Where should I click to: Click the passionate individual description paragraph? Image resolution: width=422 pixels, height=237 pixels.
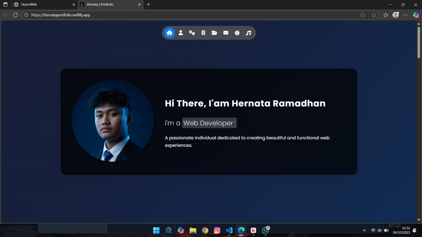click(247, 141)
